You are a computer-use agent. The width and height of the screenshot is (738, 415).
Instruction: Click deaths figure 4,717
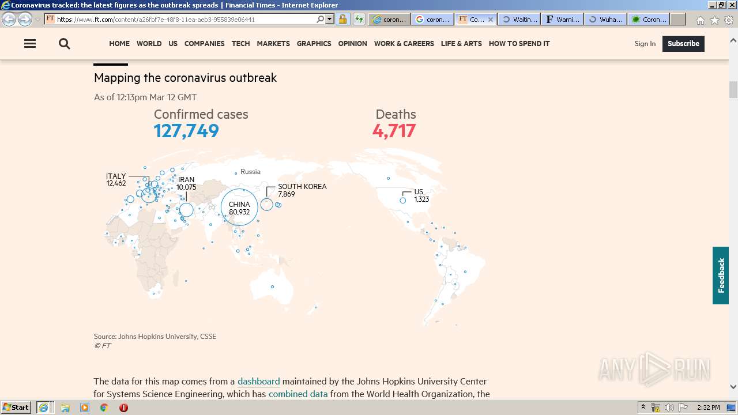[394, 131]
